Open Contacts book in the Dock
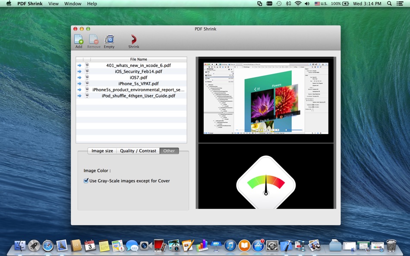 click(x=76, y=246)
